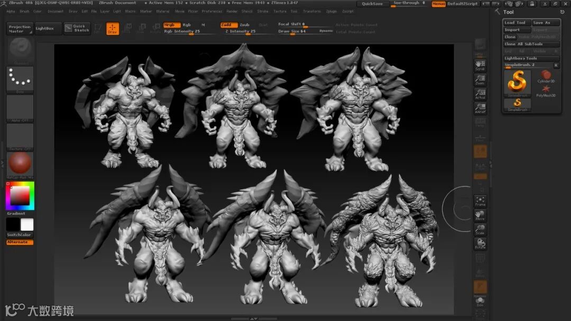
Task: Click the Load Tool button
Action: (517, 23)
